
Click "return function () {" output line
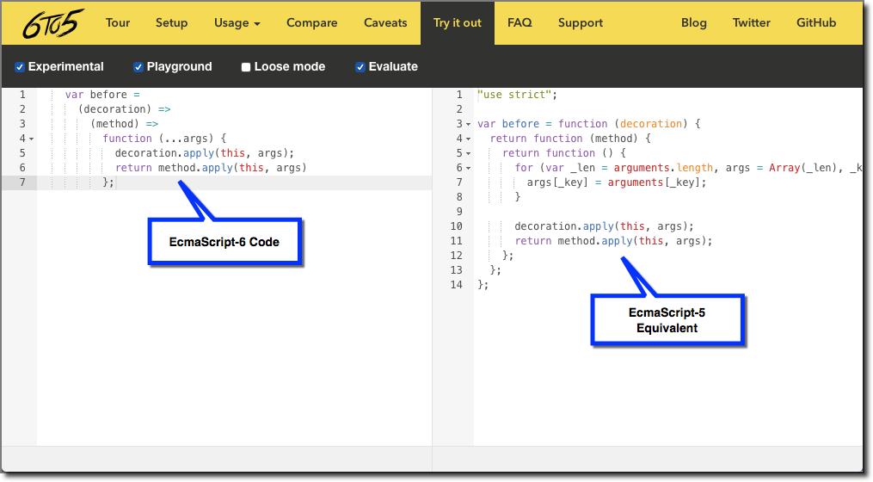point(564,152)
